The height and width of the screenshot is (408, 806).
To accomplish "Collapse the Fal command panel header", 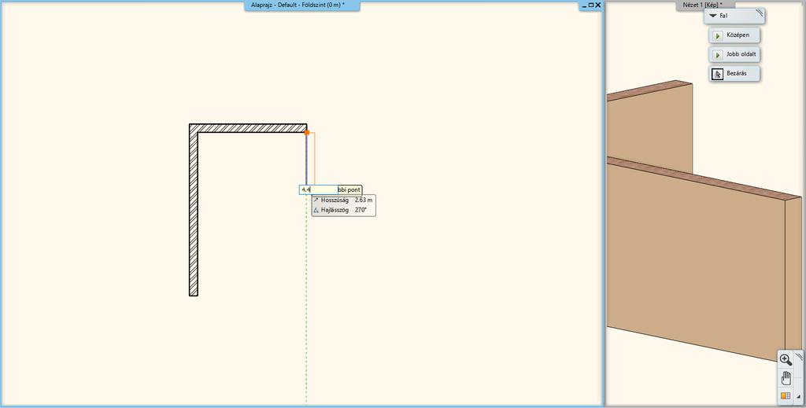I will point(734,16).
